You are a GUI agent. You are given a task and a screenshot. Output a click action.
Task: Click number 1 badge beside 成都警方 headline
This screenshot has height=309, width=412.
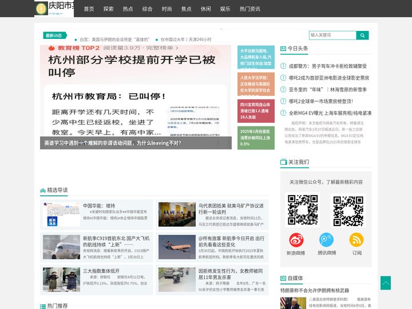pyautogui.click(x=283, y=66)
